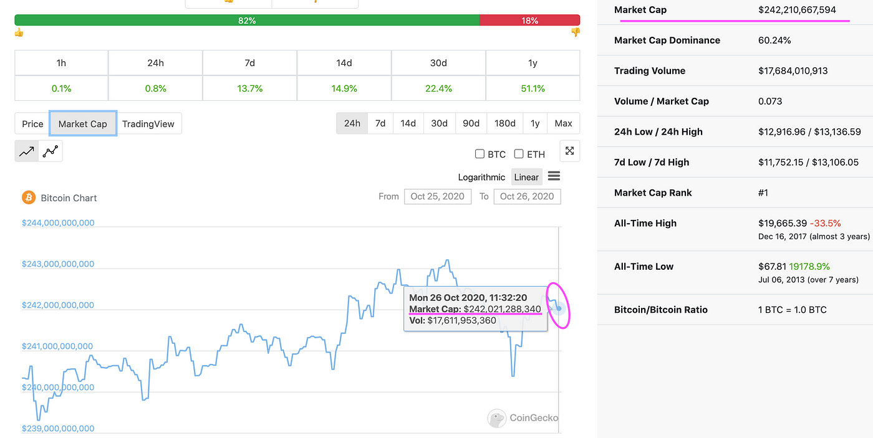
Task: Select the line chart icon
Action: pyautogui.click(x=27, y=151)
